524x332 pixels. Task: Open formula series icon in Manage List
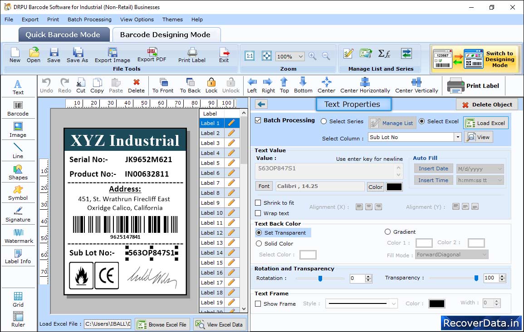tap(384, 53)
